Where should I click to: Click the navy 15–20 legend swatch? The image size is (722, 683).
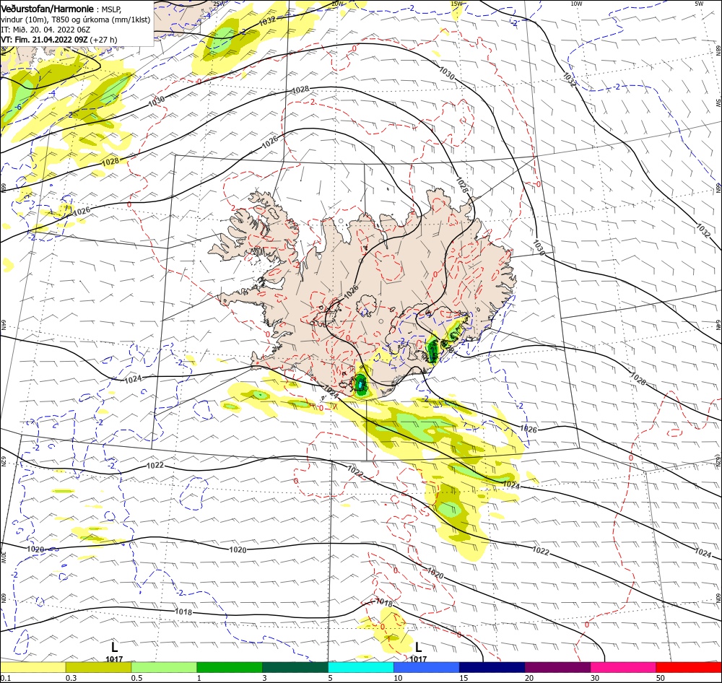coord(492,667)
